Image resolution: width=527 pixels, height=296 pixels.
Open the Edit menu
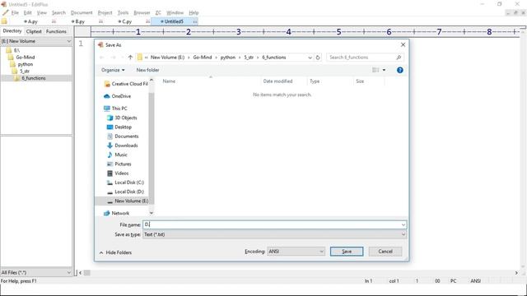[x=27, y=13]
